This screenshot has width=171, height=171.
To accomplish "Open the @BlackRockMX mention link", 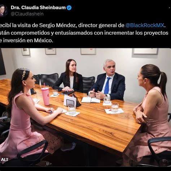I will 145,25.
